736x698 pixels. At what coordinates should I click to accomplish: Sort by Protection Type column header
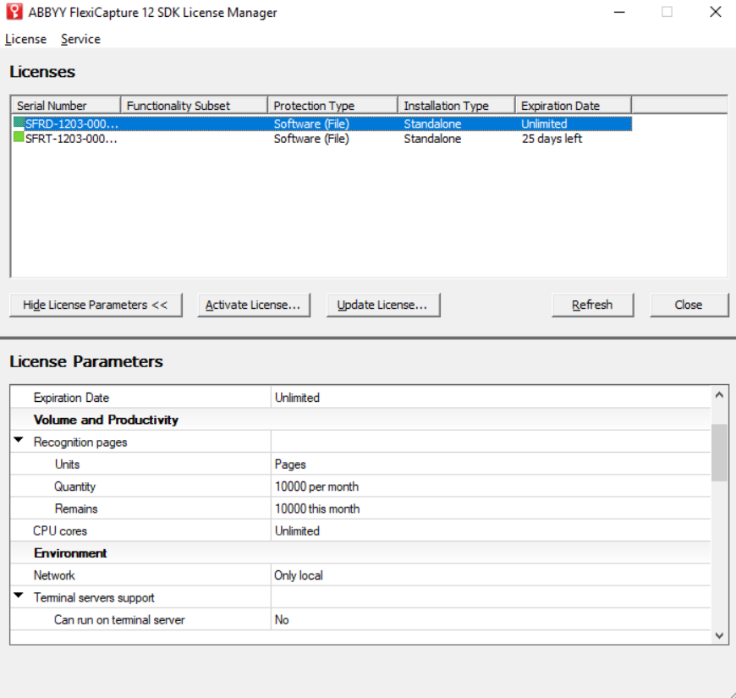(x=332, y=106)
